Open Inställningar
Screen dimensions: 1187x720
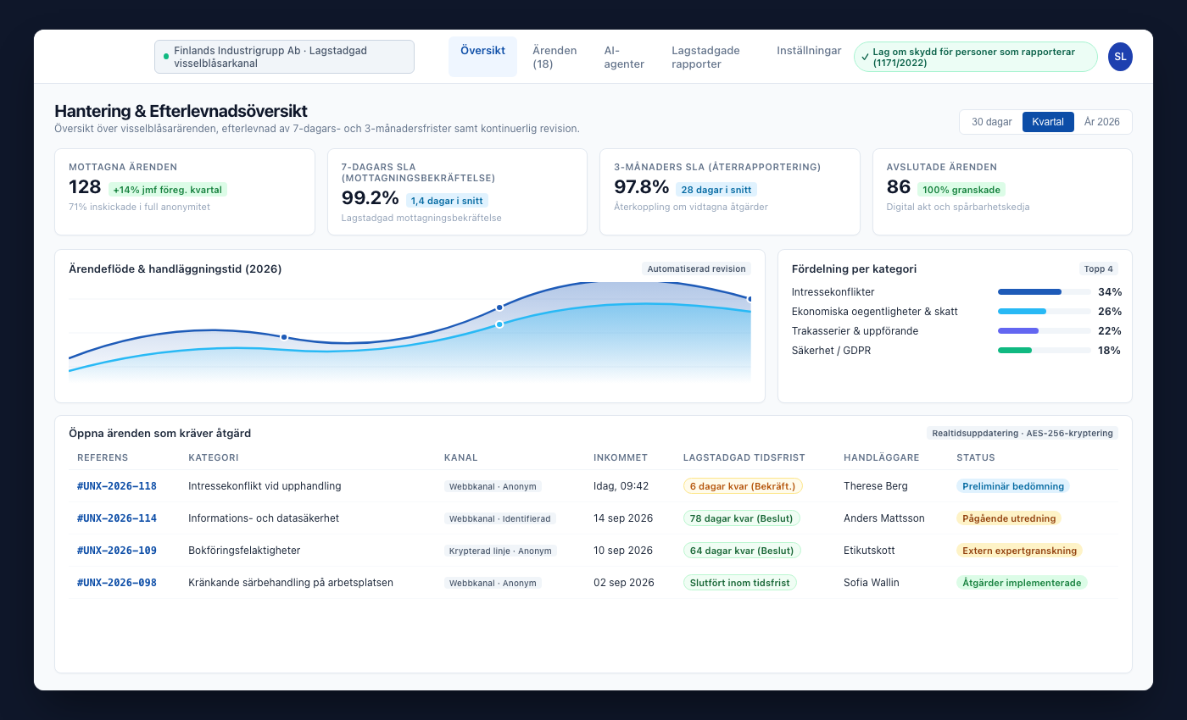click(x=809, y=51)
